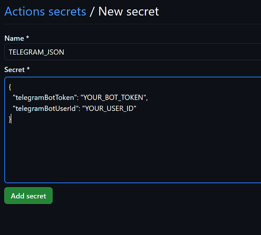The height and width of the screenshot is (235, 261).
Task: Focus the Name input field
Action: point(133,52)
